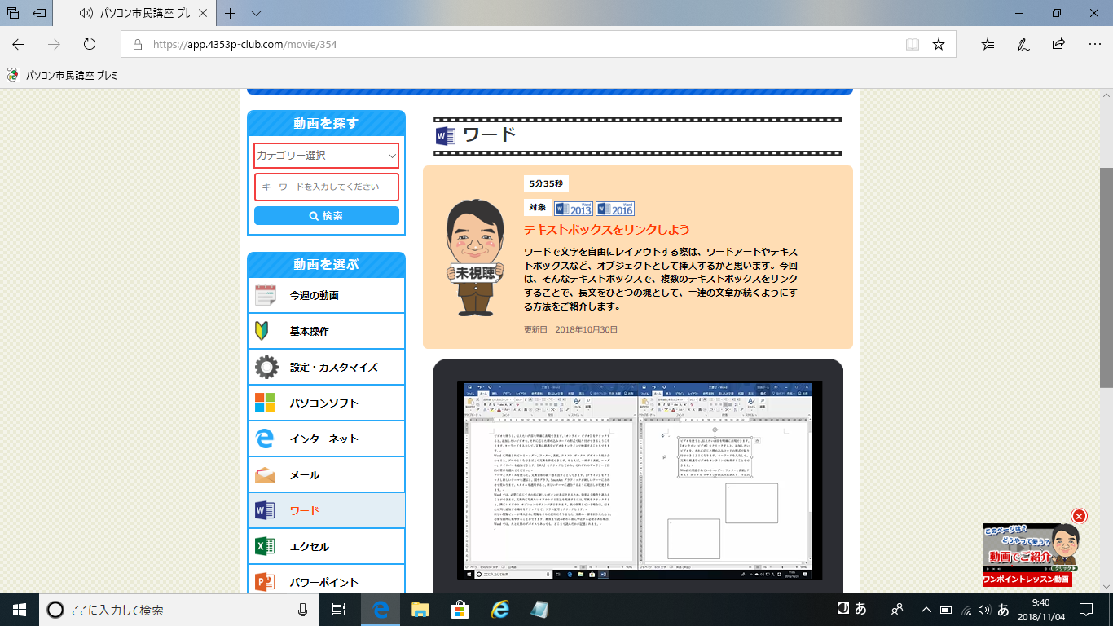1113x626 pixels.
Task: Open the テキストボックスをリンクしよう title link
Action: coord(606,229)
